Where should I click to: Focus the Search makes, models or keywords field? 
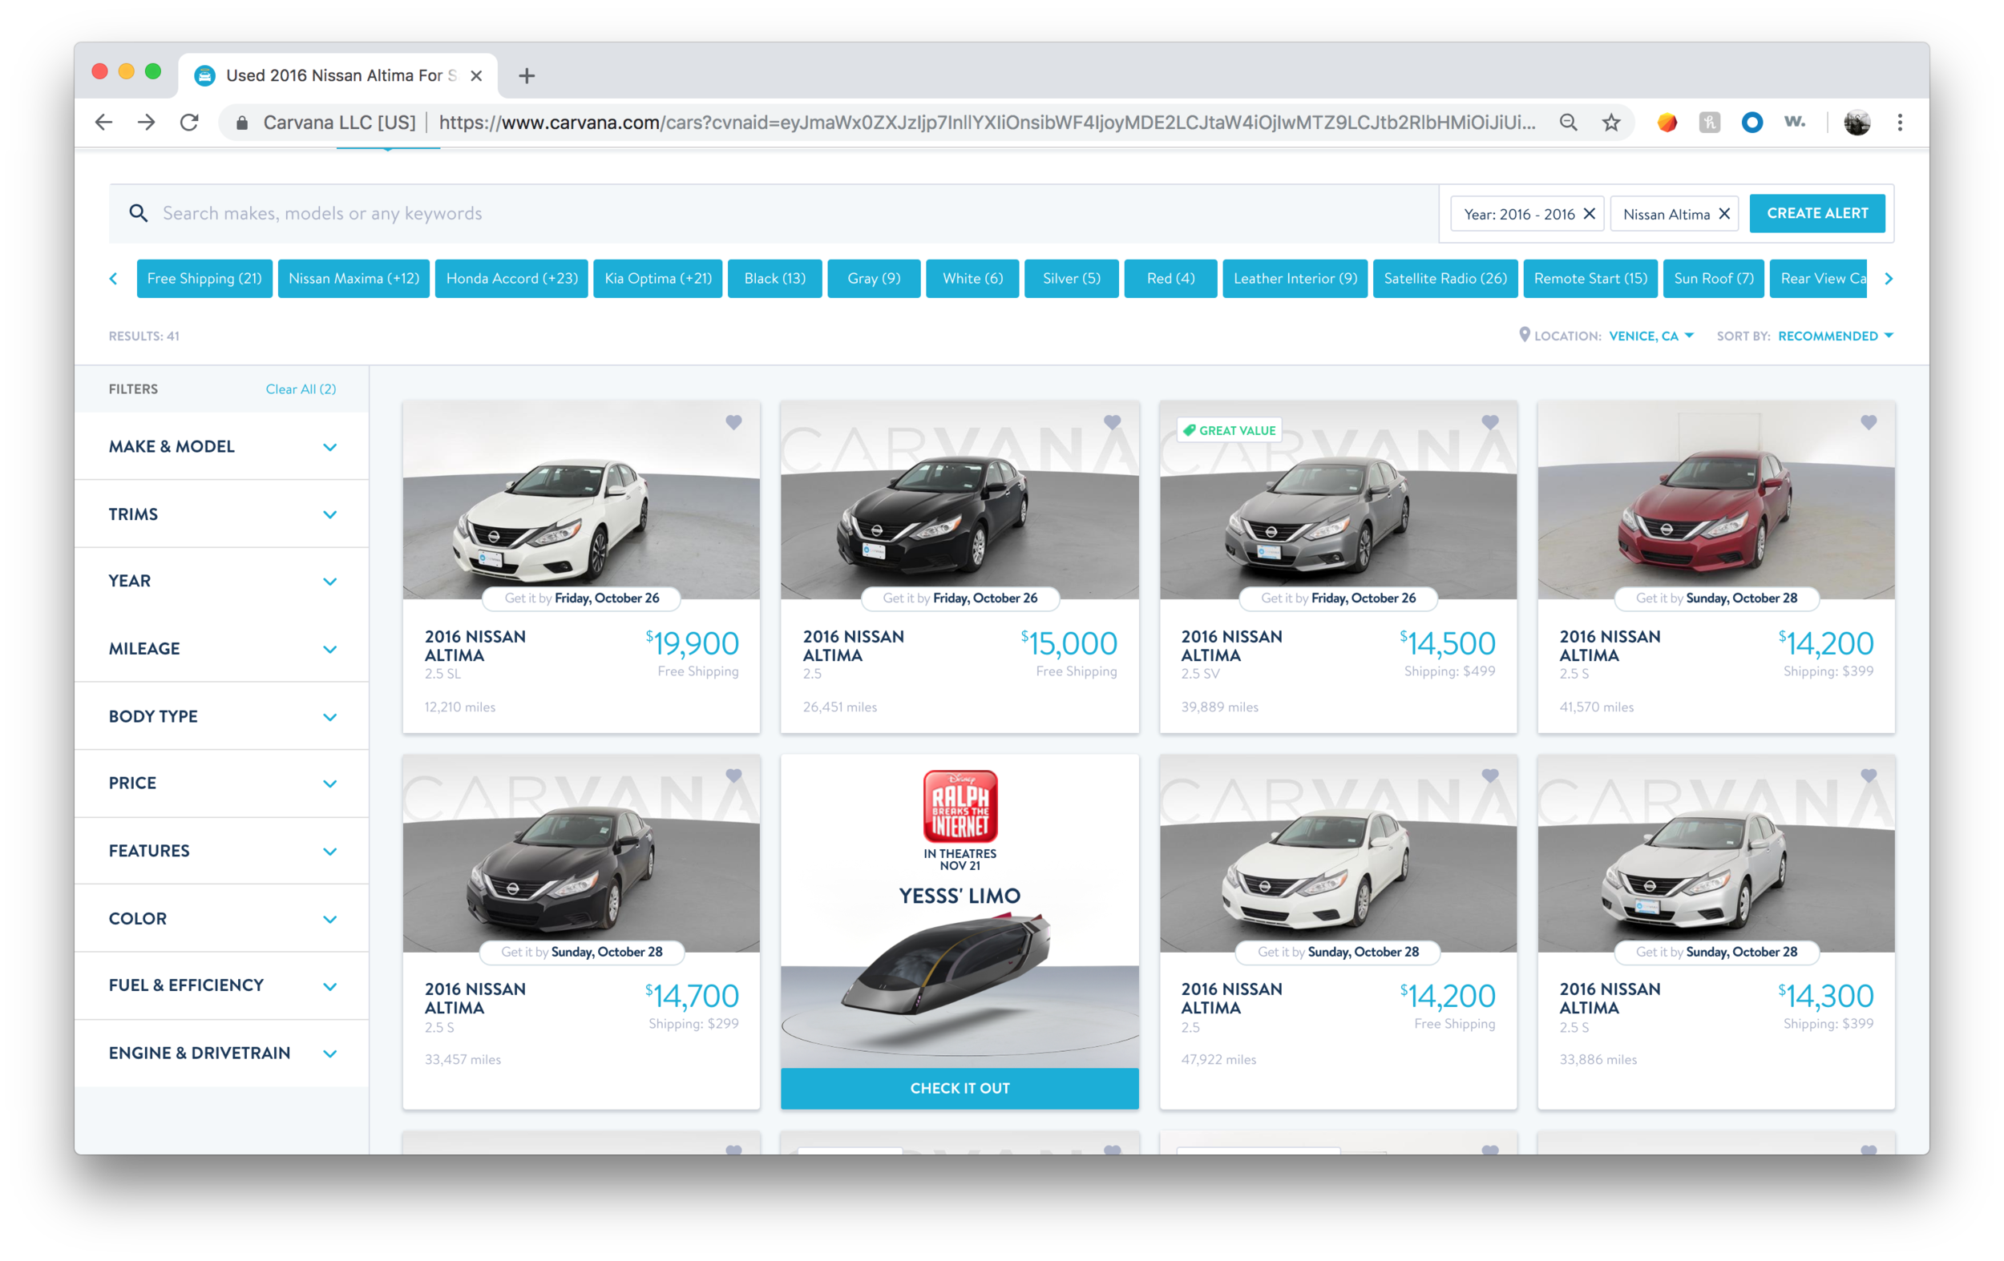pyautogui.click(x=774, y=214)
